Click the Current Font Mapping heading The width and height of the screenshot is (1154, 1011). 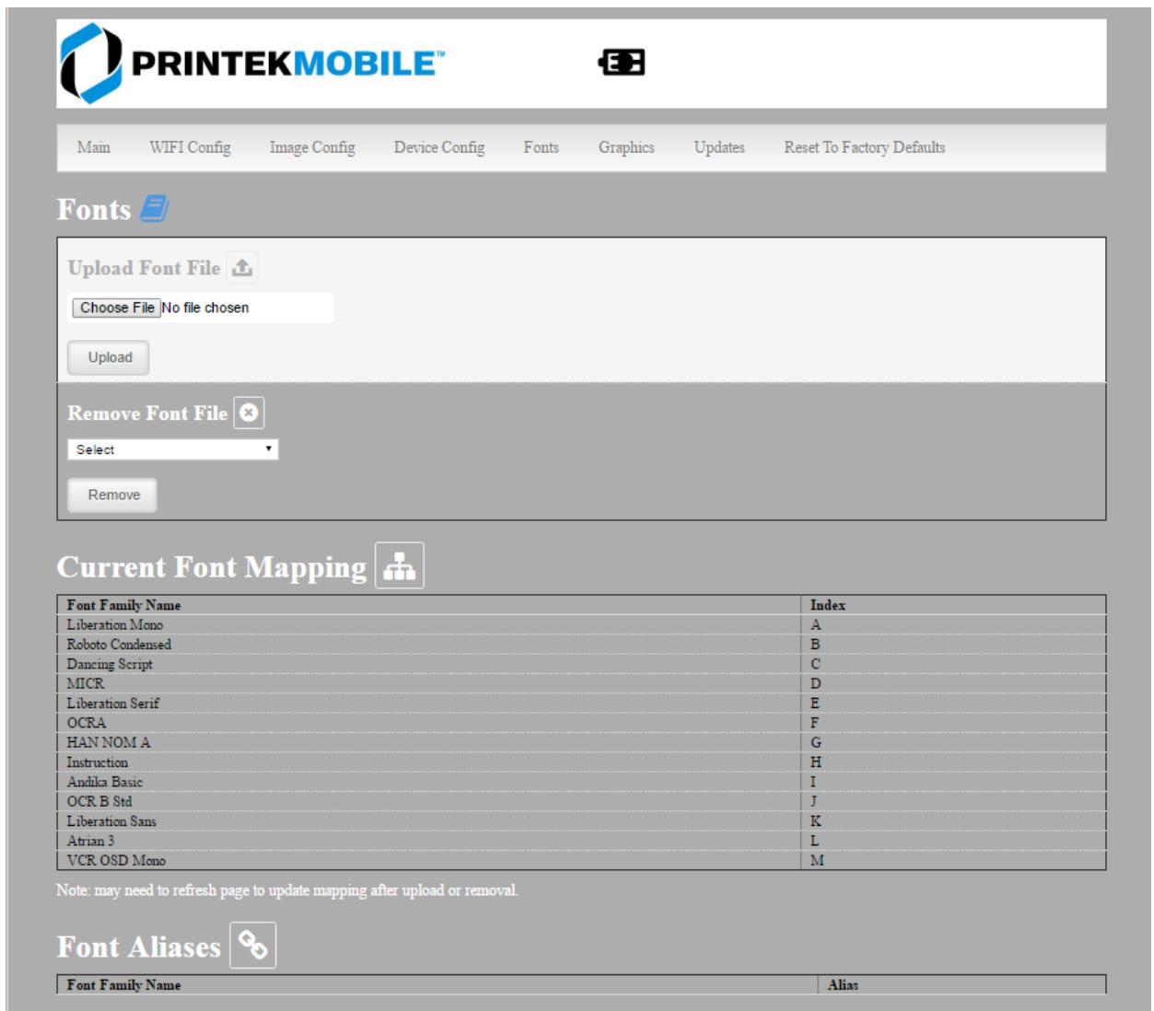point(212,567)
